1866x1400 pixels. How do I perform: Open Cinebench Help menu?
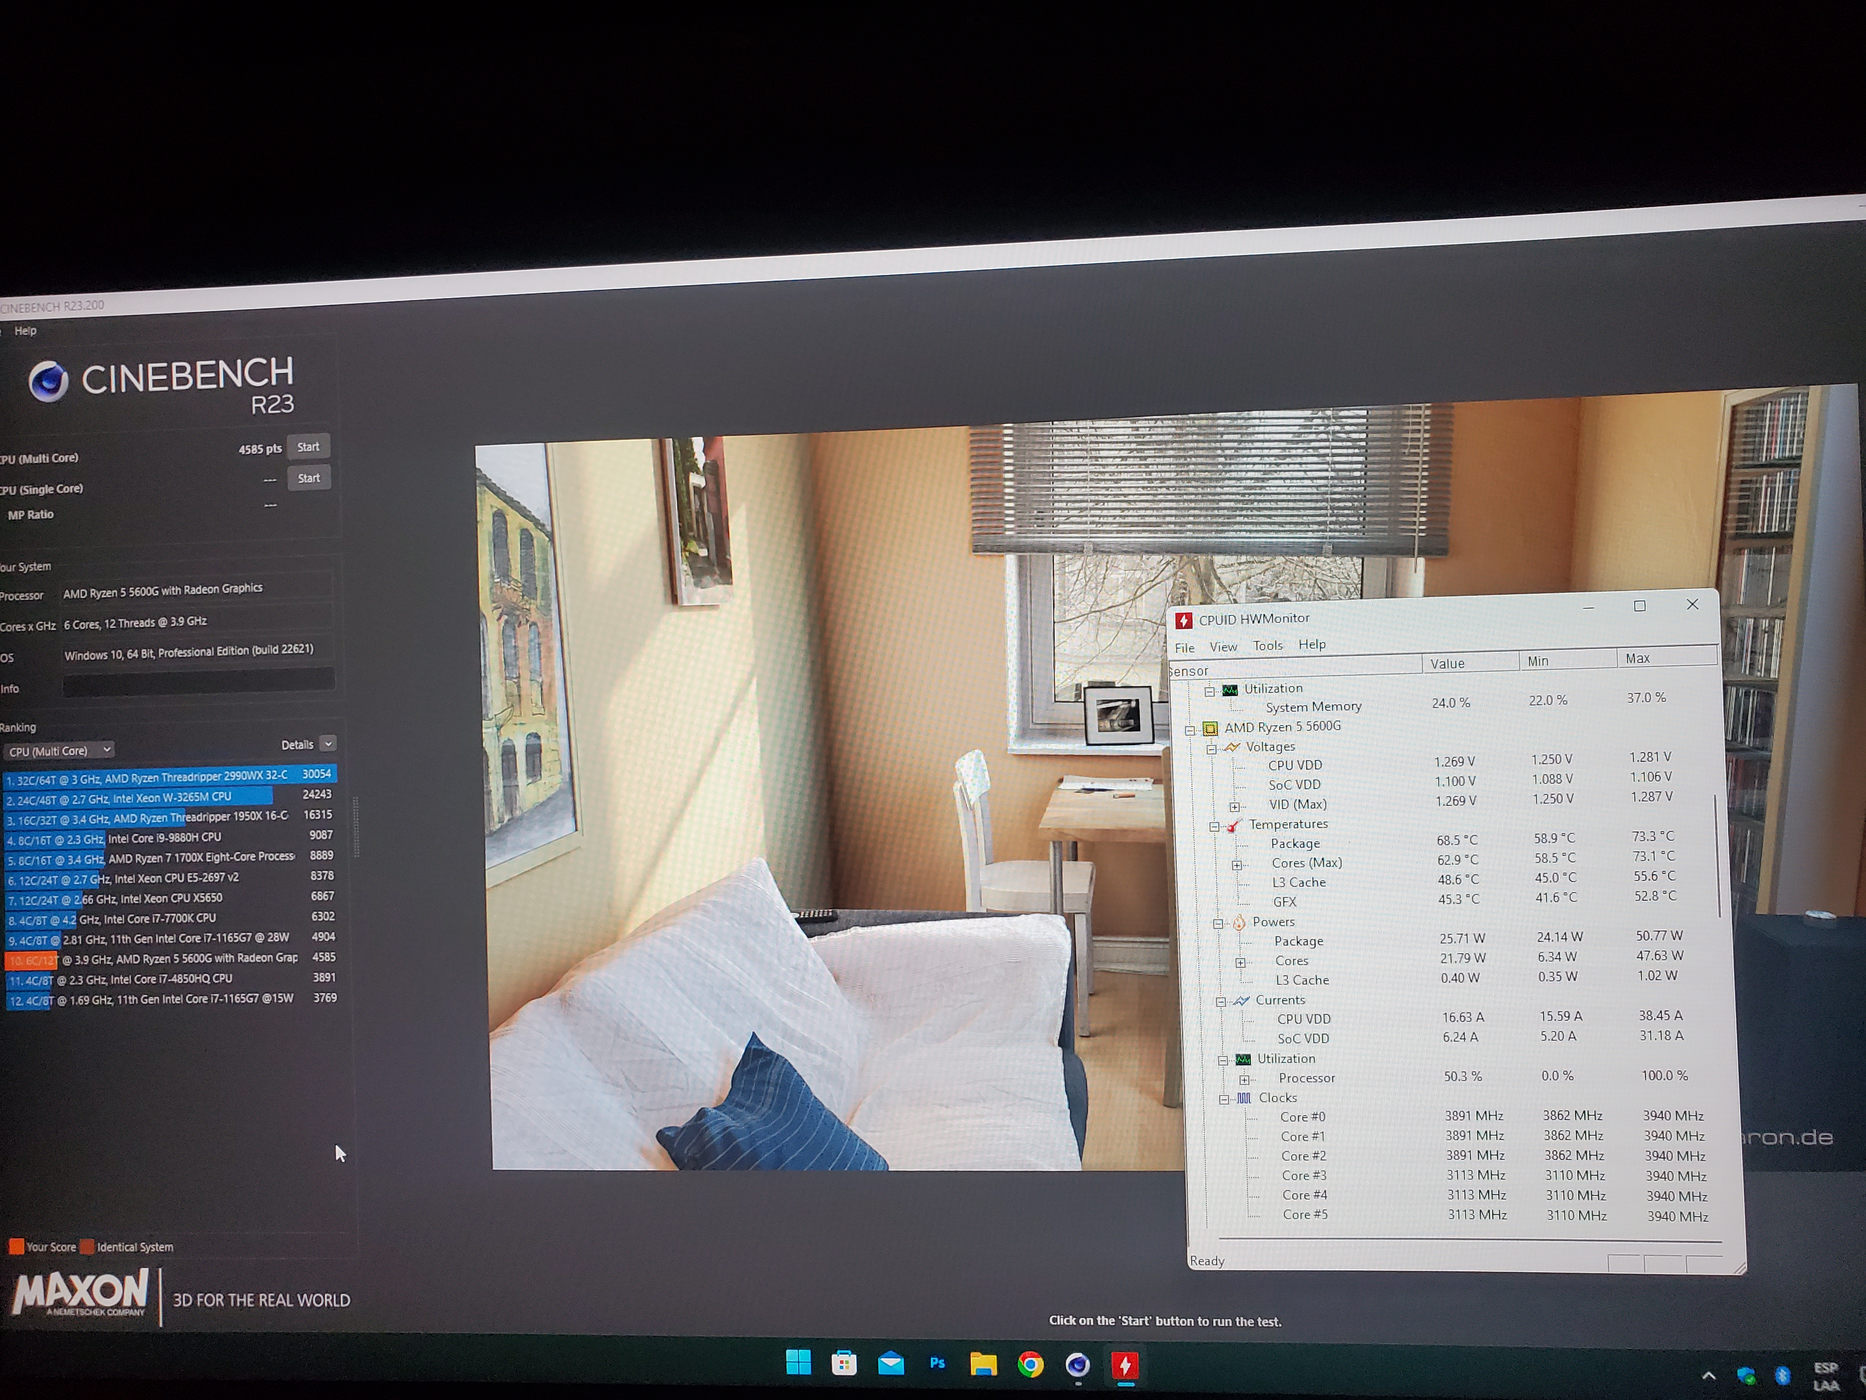[25, 331]
